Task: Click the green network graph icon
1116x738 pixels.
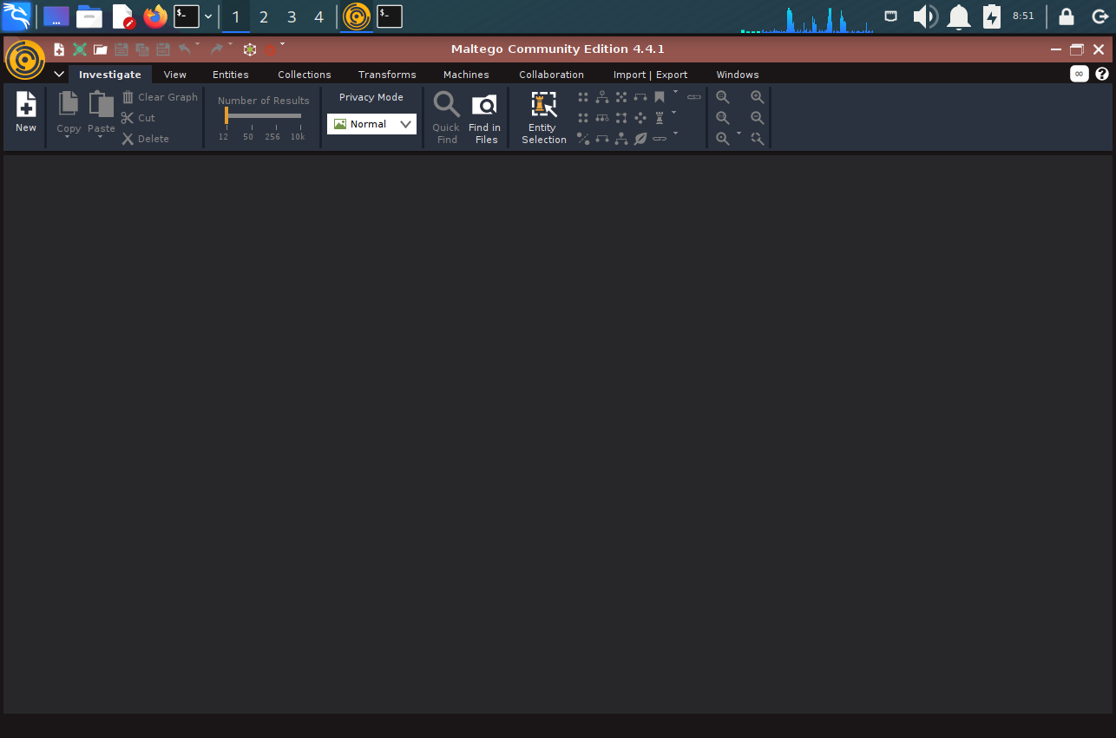Action: pyautogui.click(x=80, y=49)
